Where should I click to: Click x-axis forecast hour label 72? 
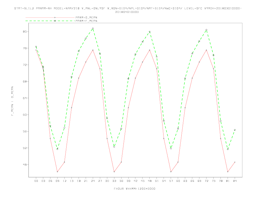[x=206, y=181]
